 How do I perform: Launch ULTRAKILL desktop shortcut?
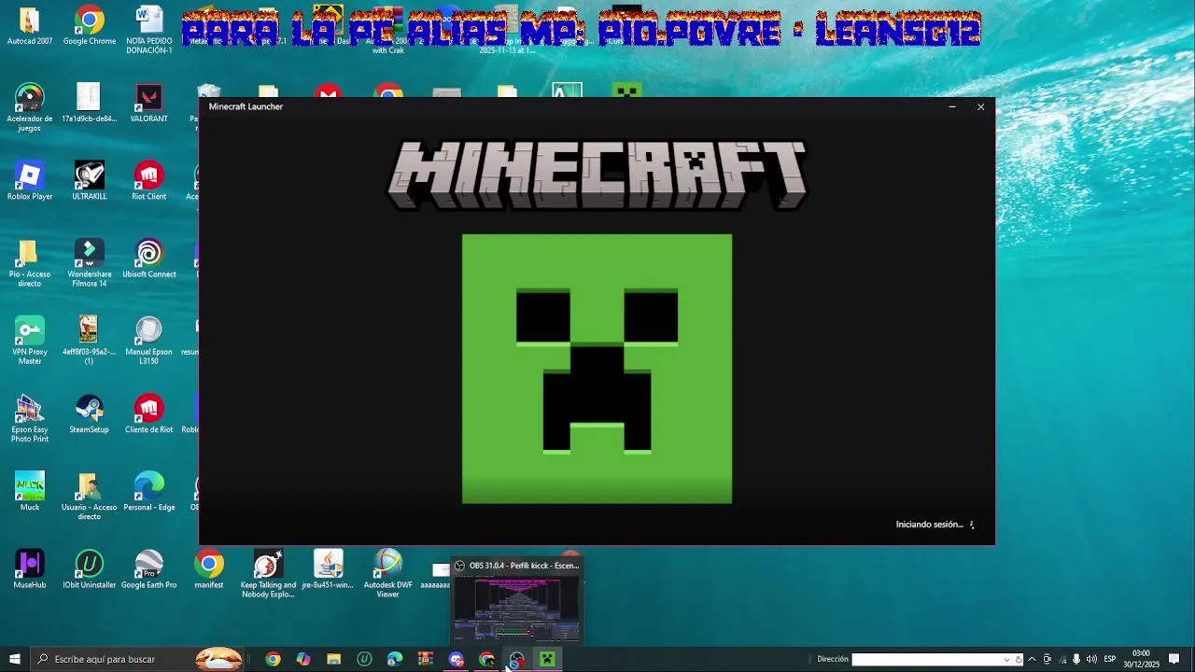(x=90, y=181)
